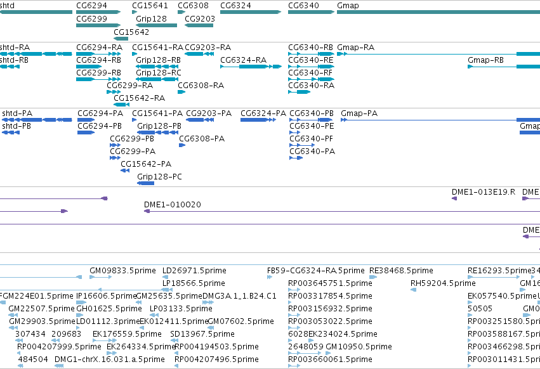Viewport: 540px width, 369px height.
Task: Select the CG15642-RA transcript label
Action: (139, 98)
